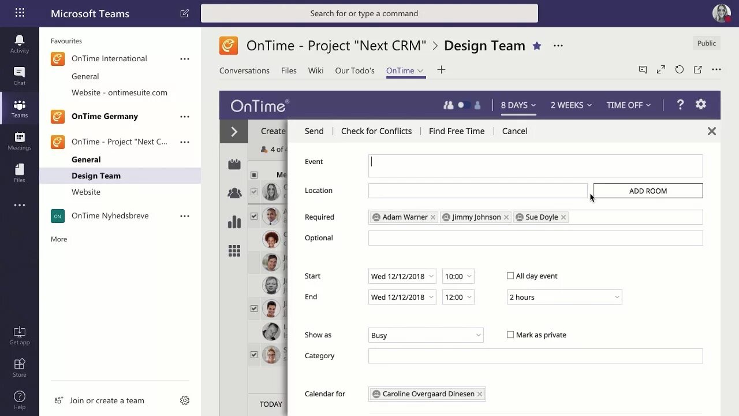This screenshot has height=416, width=739.
Task: Open the 2 hours duration dropdown
Action: 564,297
